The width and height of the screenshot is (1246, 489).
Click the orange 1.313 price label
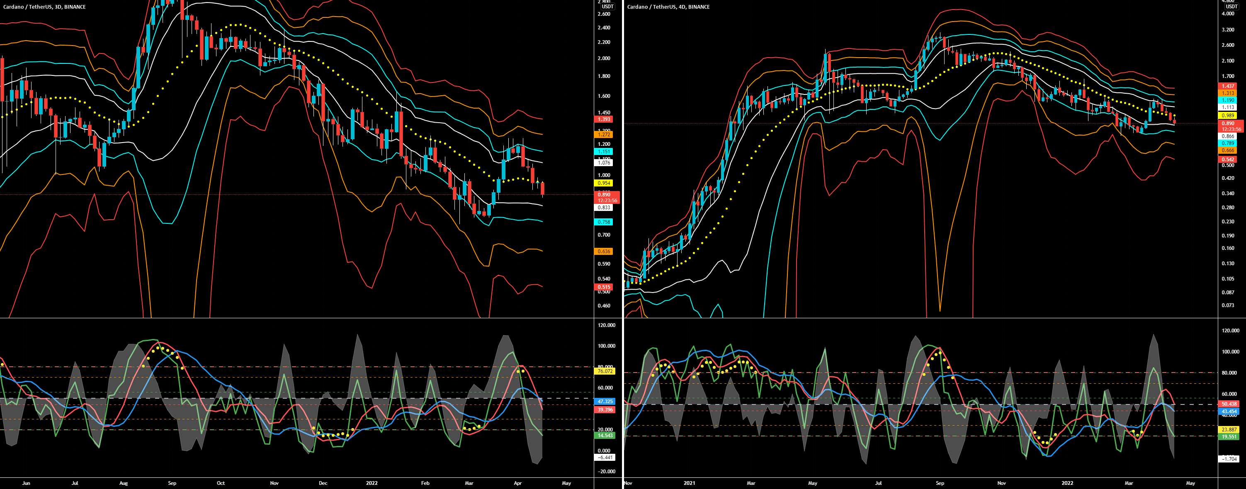[1228, 93]
